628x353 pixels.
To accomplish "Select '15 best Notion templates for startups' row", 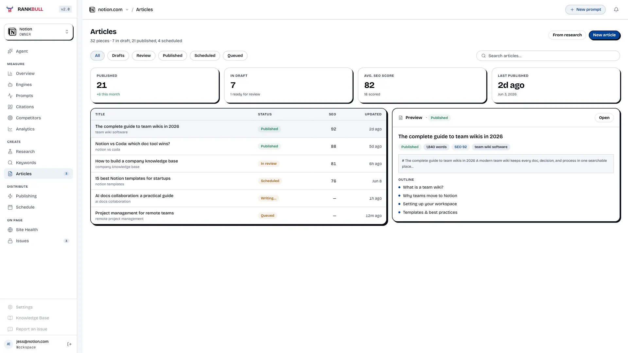I will tap(239, 181).
